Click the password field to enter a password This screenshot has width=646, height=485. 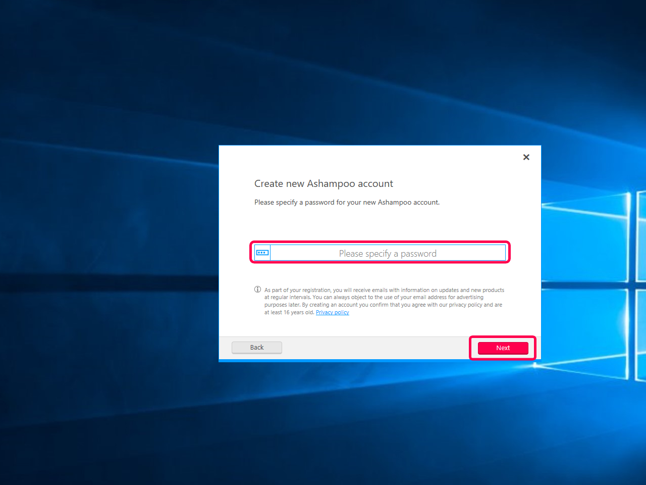coord(388,253)
